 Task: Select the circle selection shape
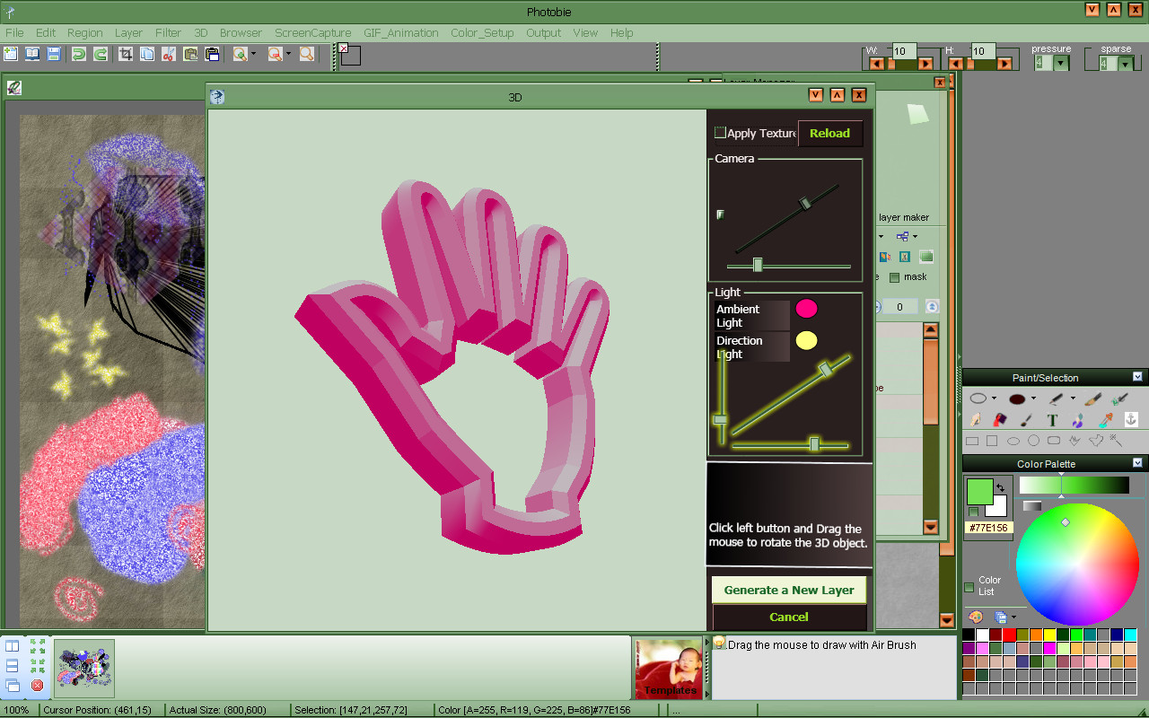pyautogui.click(x=1033, y=441)
